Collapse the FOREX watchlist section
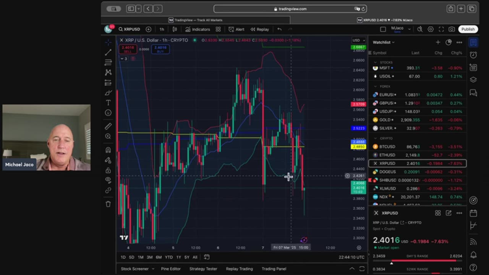The height and width of the screenshot is (275, 489). point(376,87)
